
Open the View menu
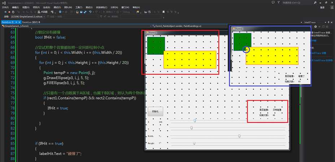tap(26, 7)
